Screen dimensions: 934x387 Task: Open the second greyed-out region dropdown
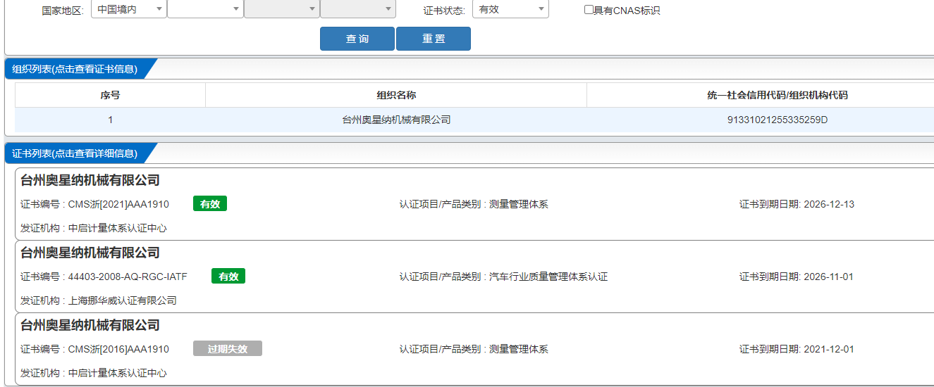[358, 9]
